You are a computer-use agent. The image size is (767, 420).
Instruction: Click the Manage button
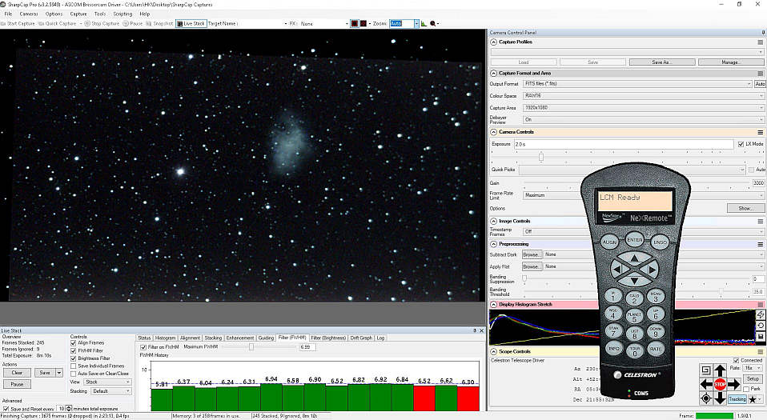pos(731,62)
